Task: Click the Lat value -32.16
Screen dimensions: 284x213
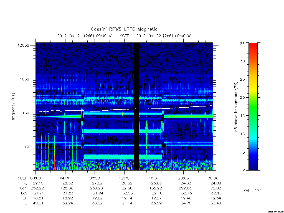Action: (x=214, y=193)
